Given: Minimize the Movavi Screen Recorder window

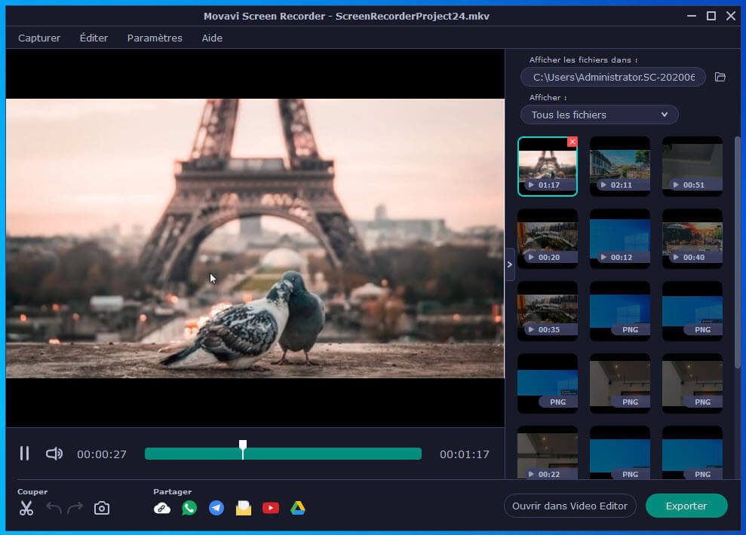Looking at the screenshot, I should pyautogui.click(x=691, y=16).
